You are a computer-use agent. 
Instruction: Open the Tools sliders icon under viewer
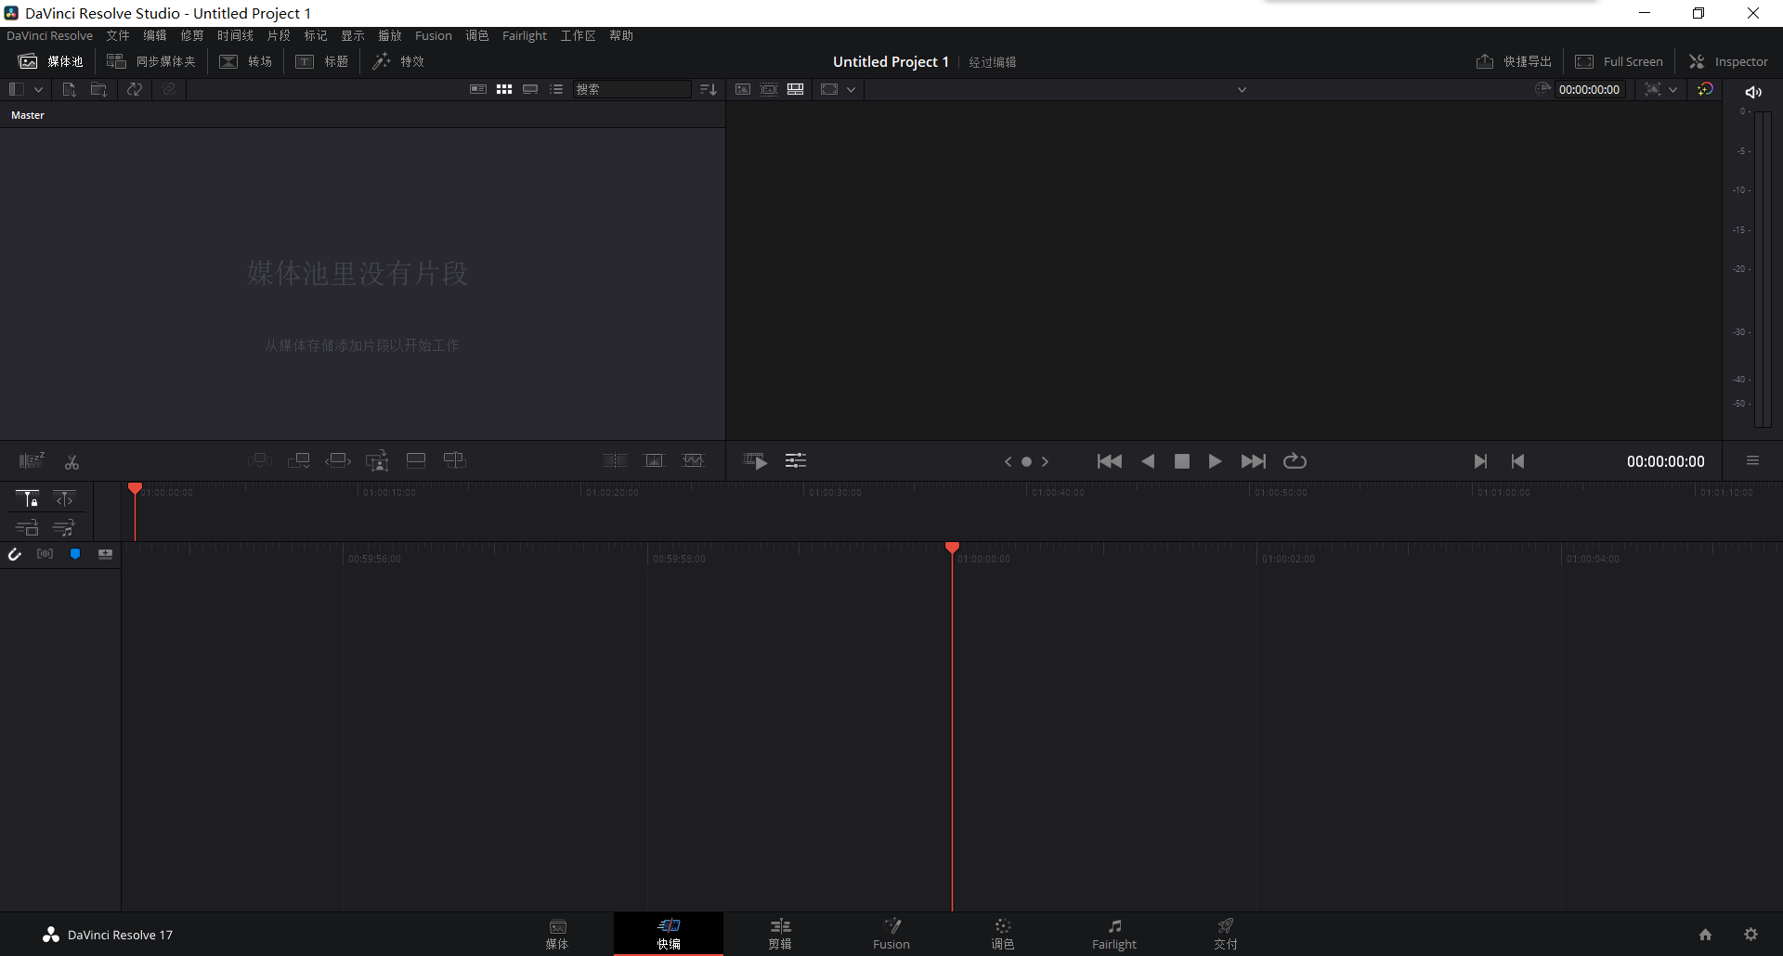coord(796,461)
